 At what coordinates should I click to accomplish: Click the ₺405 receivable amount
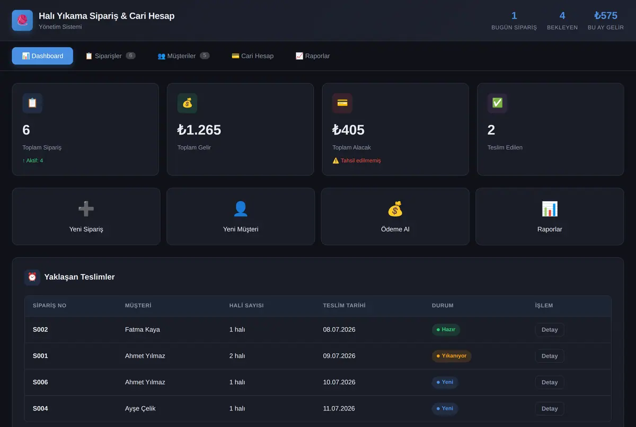(349, 130)
